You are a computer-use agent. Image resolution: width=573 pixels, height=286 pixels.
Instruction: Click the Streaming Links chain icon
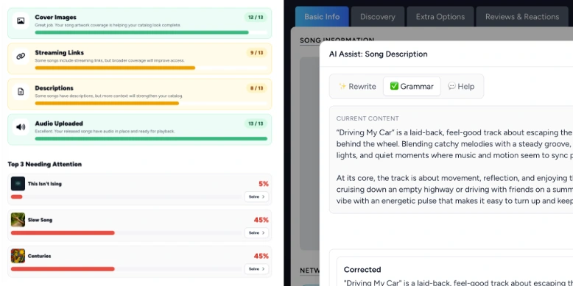click(x=21, y=56)
